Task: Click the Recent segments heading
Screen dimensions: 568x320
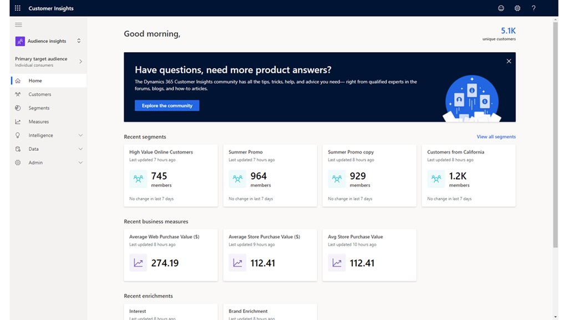Action: (145, 137)
